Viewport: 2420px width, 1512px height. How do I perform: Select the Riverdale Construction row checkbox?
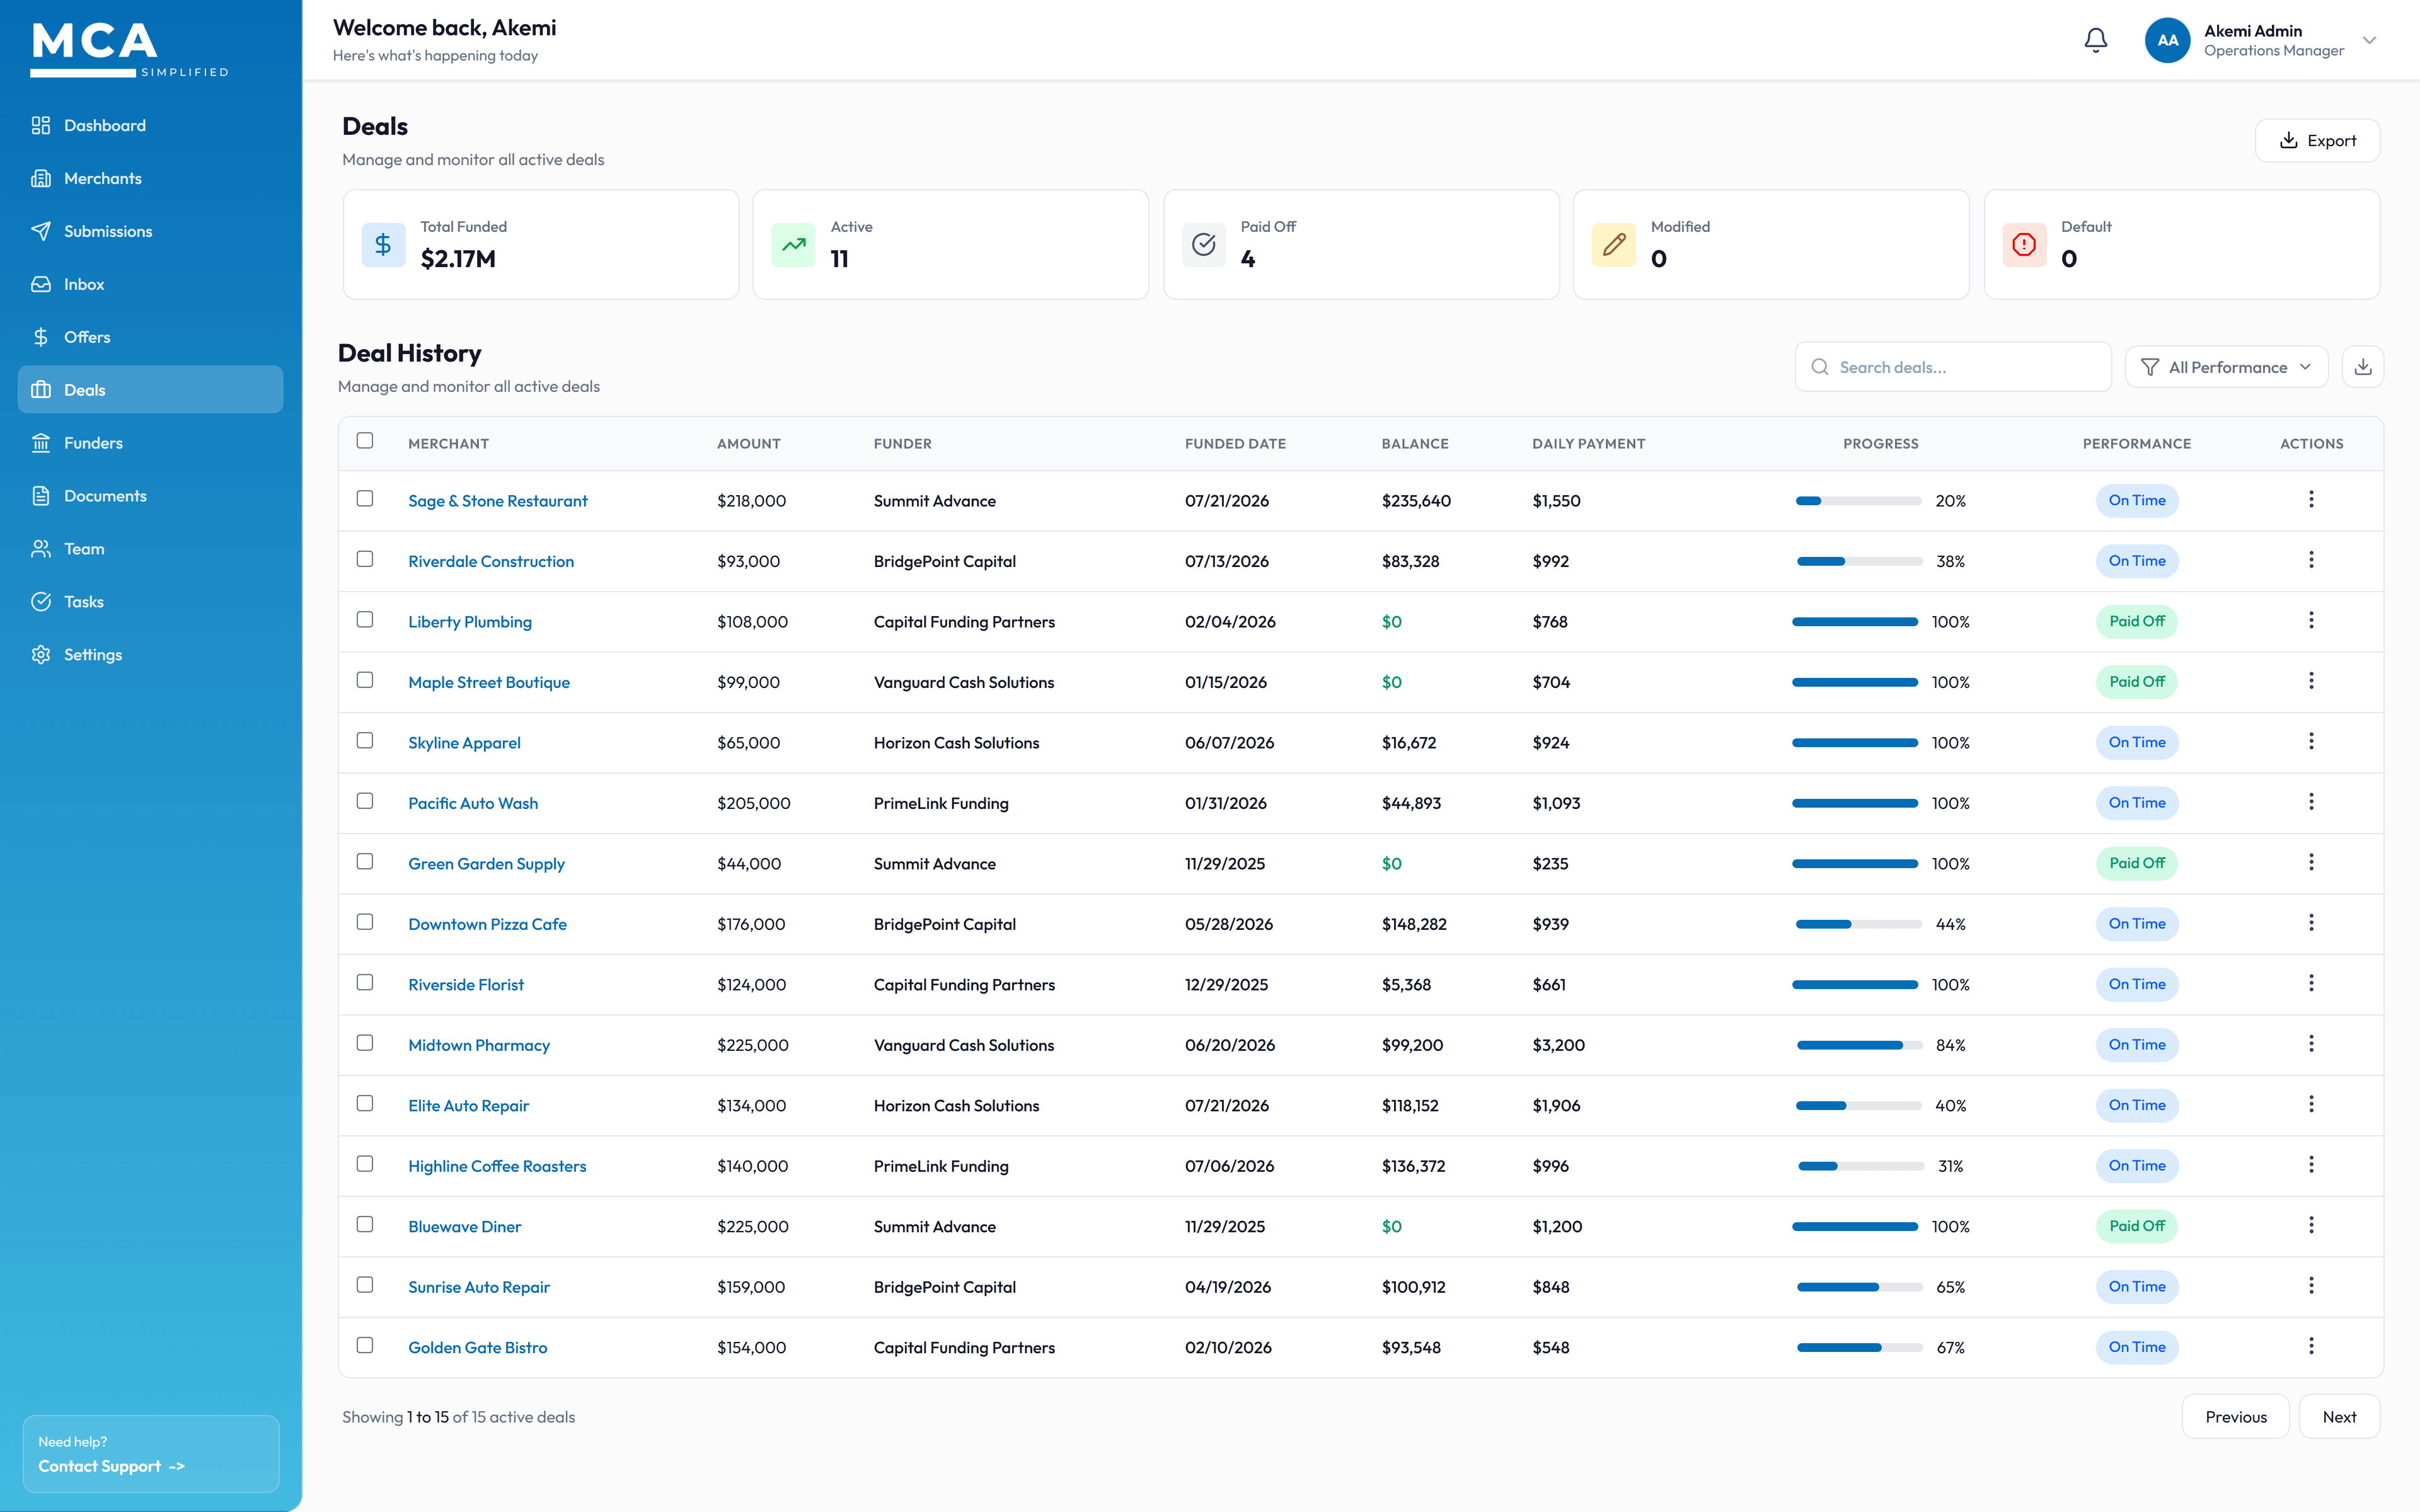(x=365, y=559)
